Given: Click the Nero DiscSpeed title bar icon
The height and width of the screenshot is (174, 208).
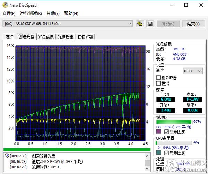Looking at the screenshot, I should pyautogui.click(x=5, y=5).
